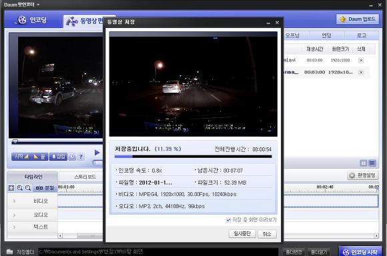The image size is (387, 256).
Task: Close the 동영상 저장 dialog with its X
Action: tap(277, 23)
